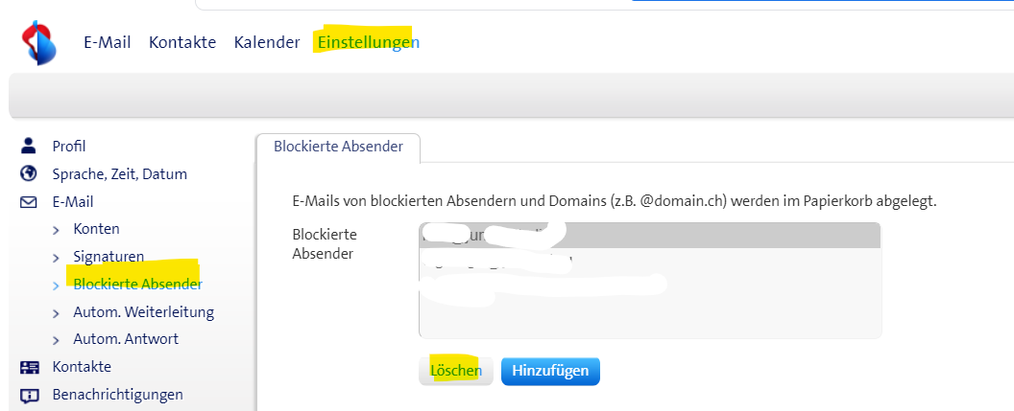Open the Kalender top menu
Viewport: 1014px width, 411px height.
coord(267,42)
